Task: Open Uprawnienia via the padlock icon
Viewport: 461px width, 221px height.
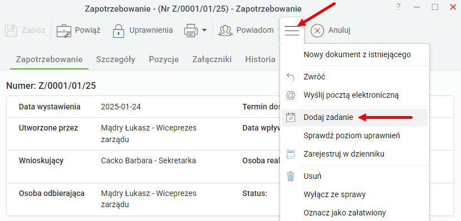Action: [119, 31]
